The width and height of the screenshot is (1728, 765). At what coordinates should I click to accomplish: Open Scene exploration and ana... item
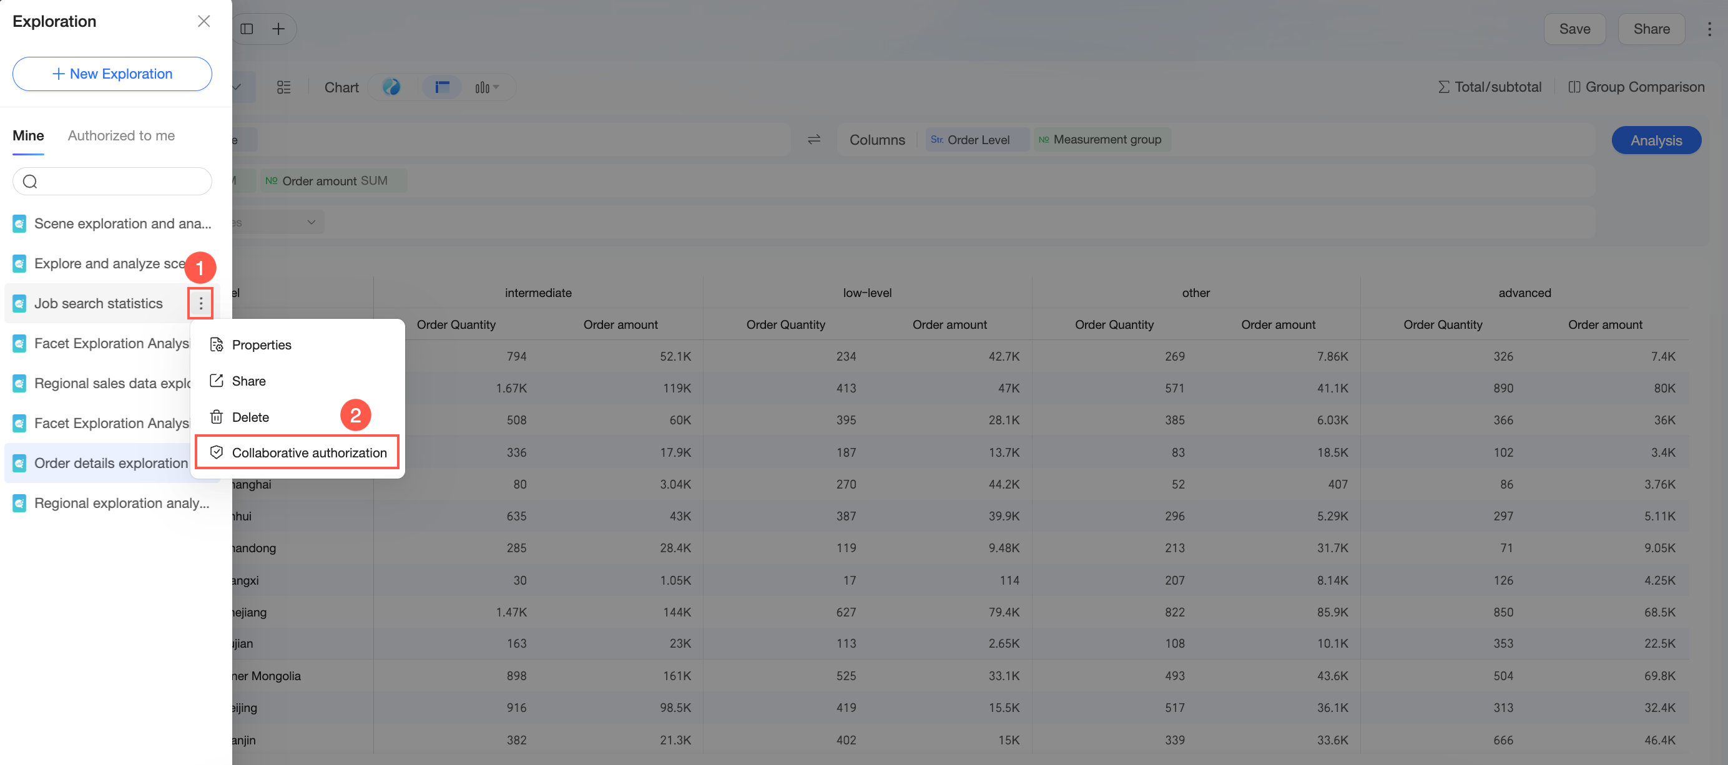point(112,223)
